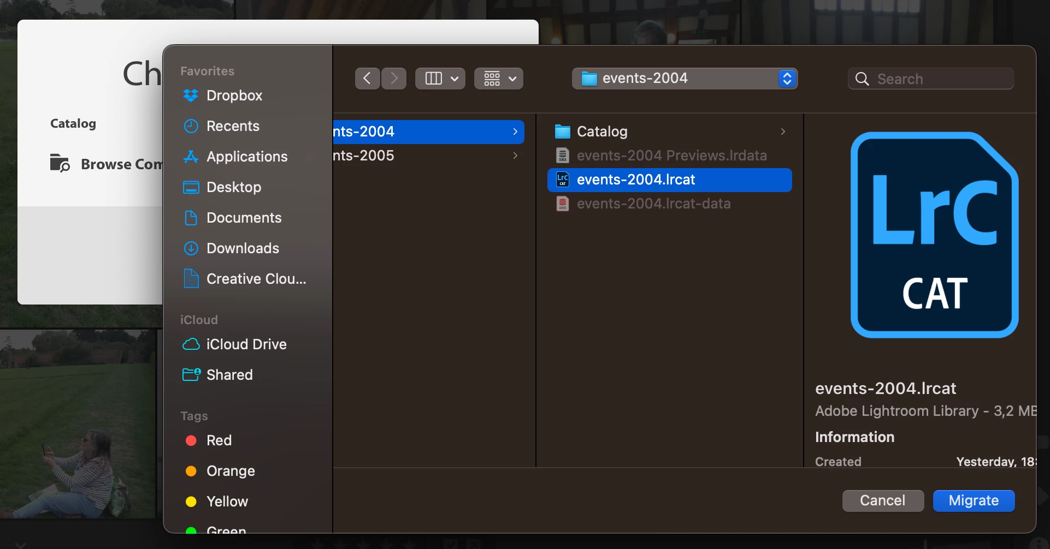
Task: Open iCloud Drive location
Action: coord(234,344)
